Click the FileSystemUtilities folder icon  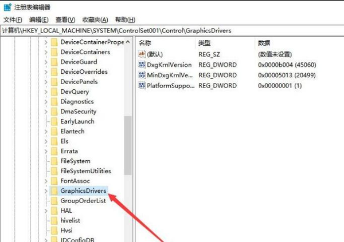click(x=54, y=171)
